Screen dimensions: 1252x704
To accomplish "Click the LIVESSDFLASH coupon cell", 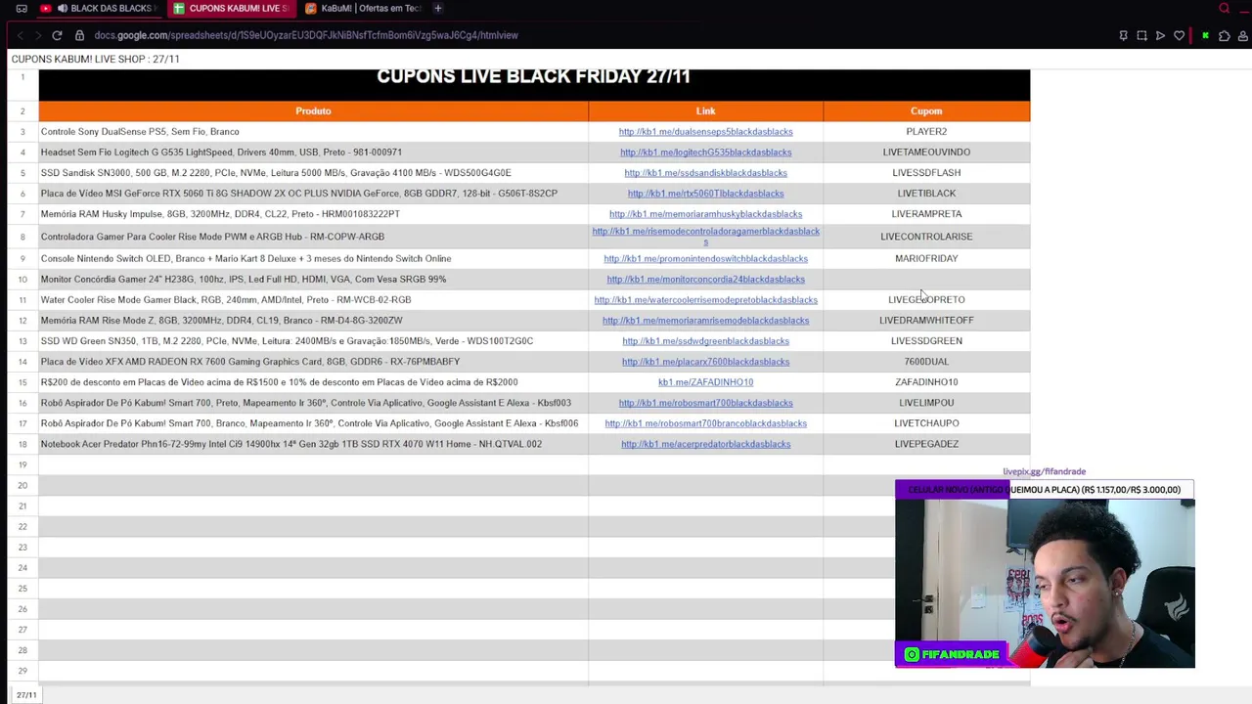I will pos(926,173).
